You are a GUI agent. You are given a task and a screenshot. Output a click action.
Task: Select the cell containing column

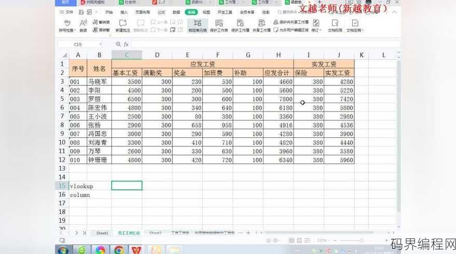click(78, 195)
